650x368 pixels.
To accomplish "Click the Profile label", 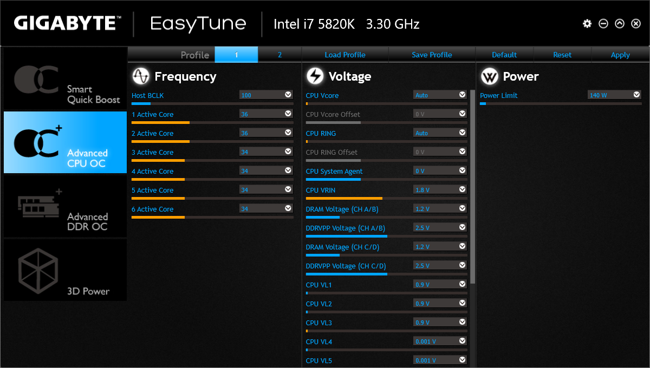I will point(195,55).
